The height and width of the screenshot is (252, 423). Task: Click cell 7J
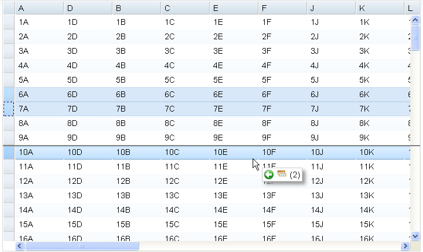coord(331,109)
